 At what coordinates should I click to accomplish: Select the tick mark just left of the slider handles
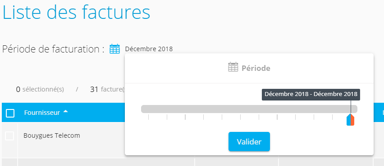(x=332, y=117)
